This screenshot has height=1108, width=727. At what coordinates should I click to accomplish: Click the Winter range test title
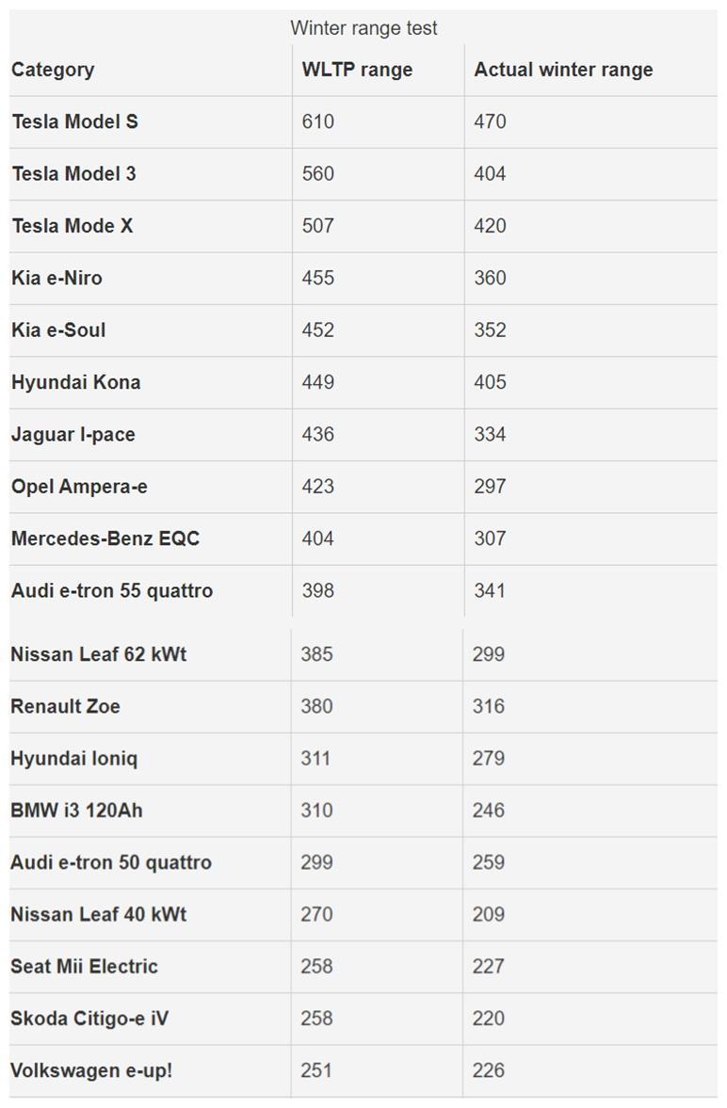click(363, 28)
